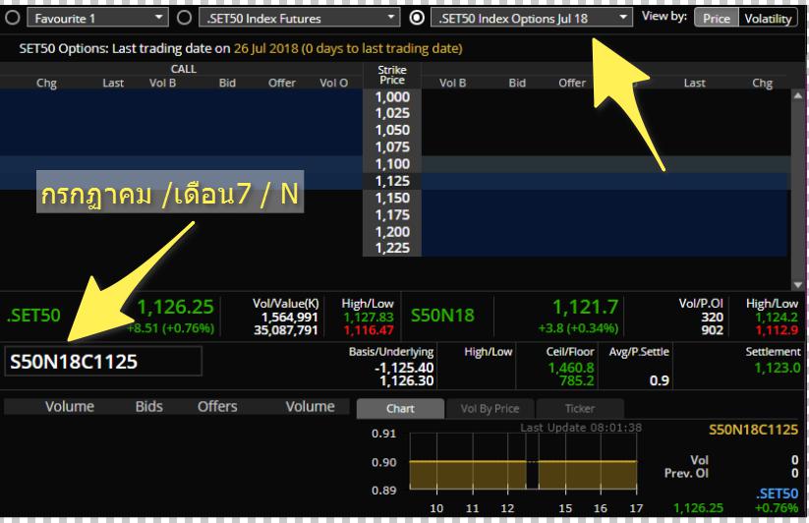Image resolution: width=809 pixels, height=523 pixels.
Task: Click the put side Chg column header
Action: pyautogui.click(x=762, y=83)
